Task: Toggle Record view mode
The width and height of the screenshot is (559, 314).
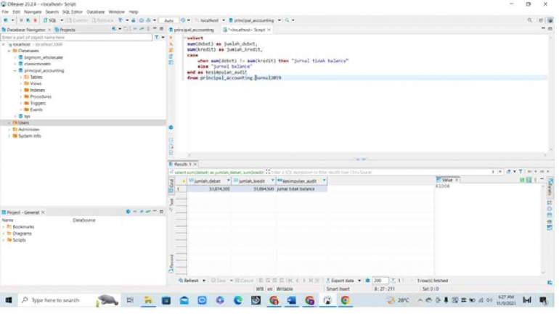Action: click(x=171, y=263)
